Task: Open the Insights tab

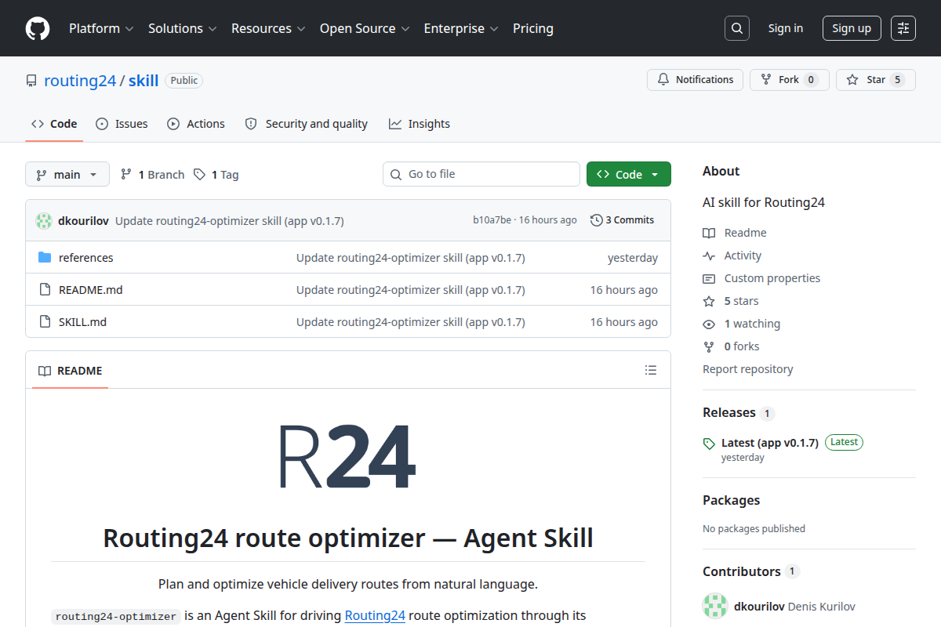Action: (420, 124)
